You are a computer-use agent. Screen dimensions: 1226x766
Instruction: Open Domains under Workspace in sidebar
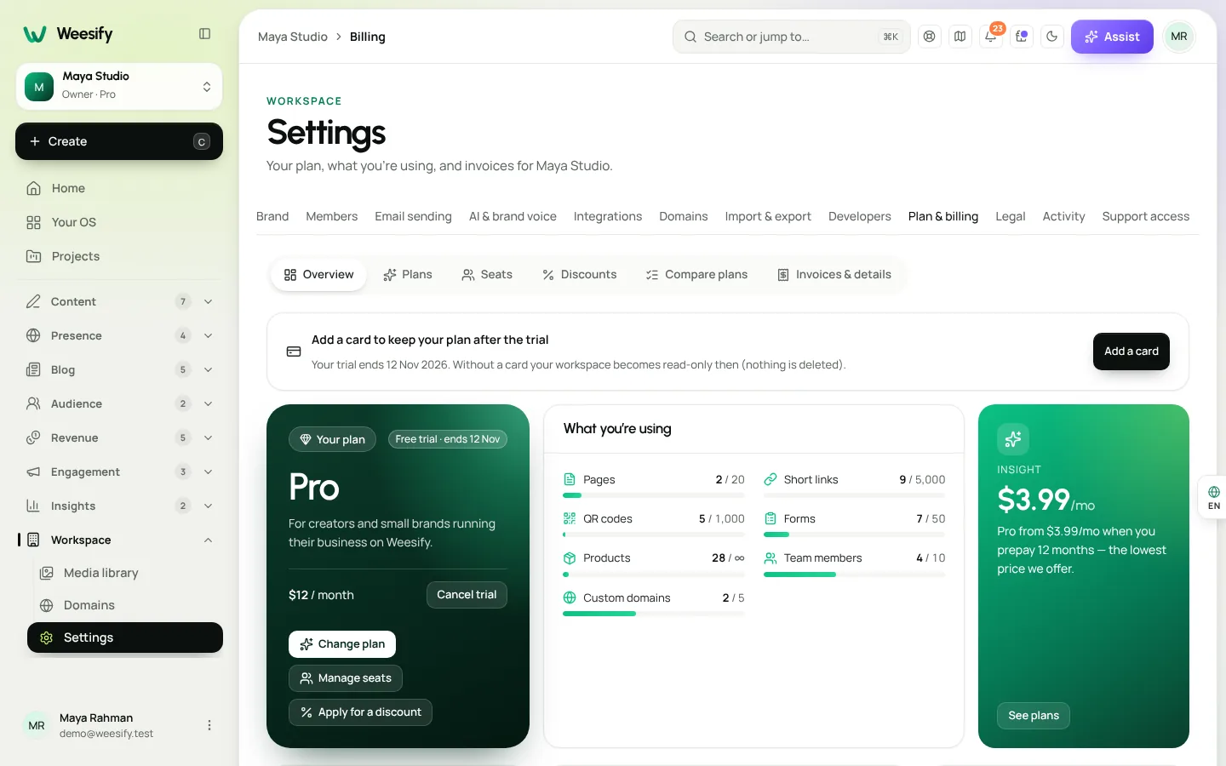click(x=125, y=605)
